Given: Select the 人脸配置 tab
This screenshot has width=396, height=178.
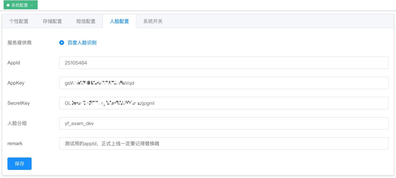Looking at the screenshot, I should tap(119, 22).
